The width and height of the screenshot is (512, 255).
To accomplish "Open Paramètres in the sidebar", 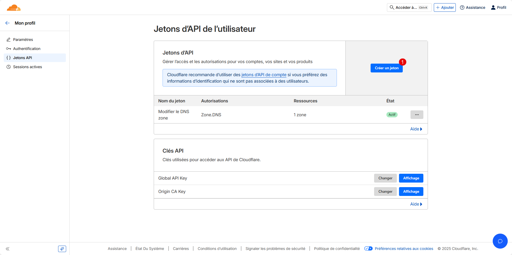I will tap(23, 40).
